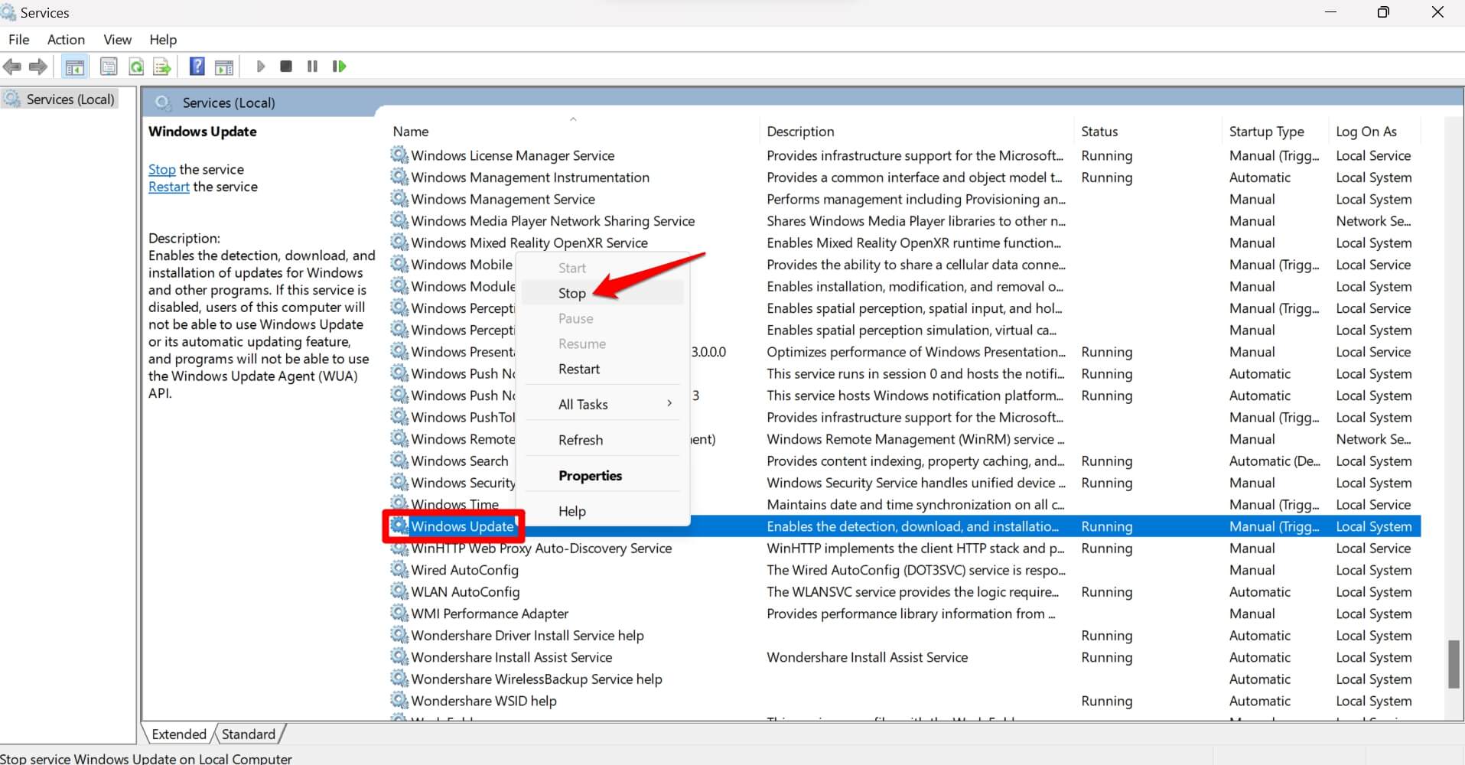
Task: Toggle the Show/Hide Console Tree icon
Action: coord(75,67)
